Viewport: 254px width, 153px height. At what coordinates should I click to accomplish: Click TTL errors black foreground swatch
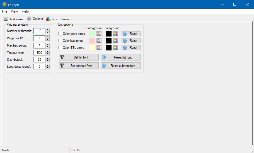(109, 48)
